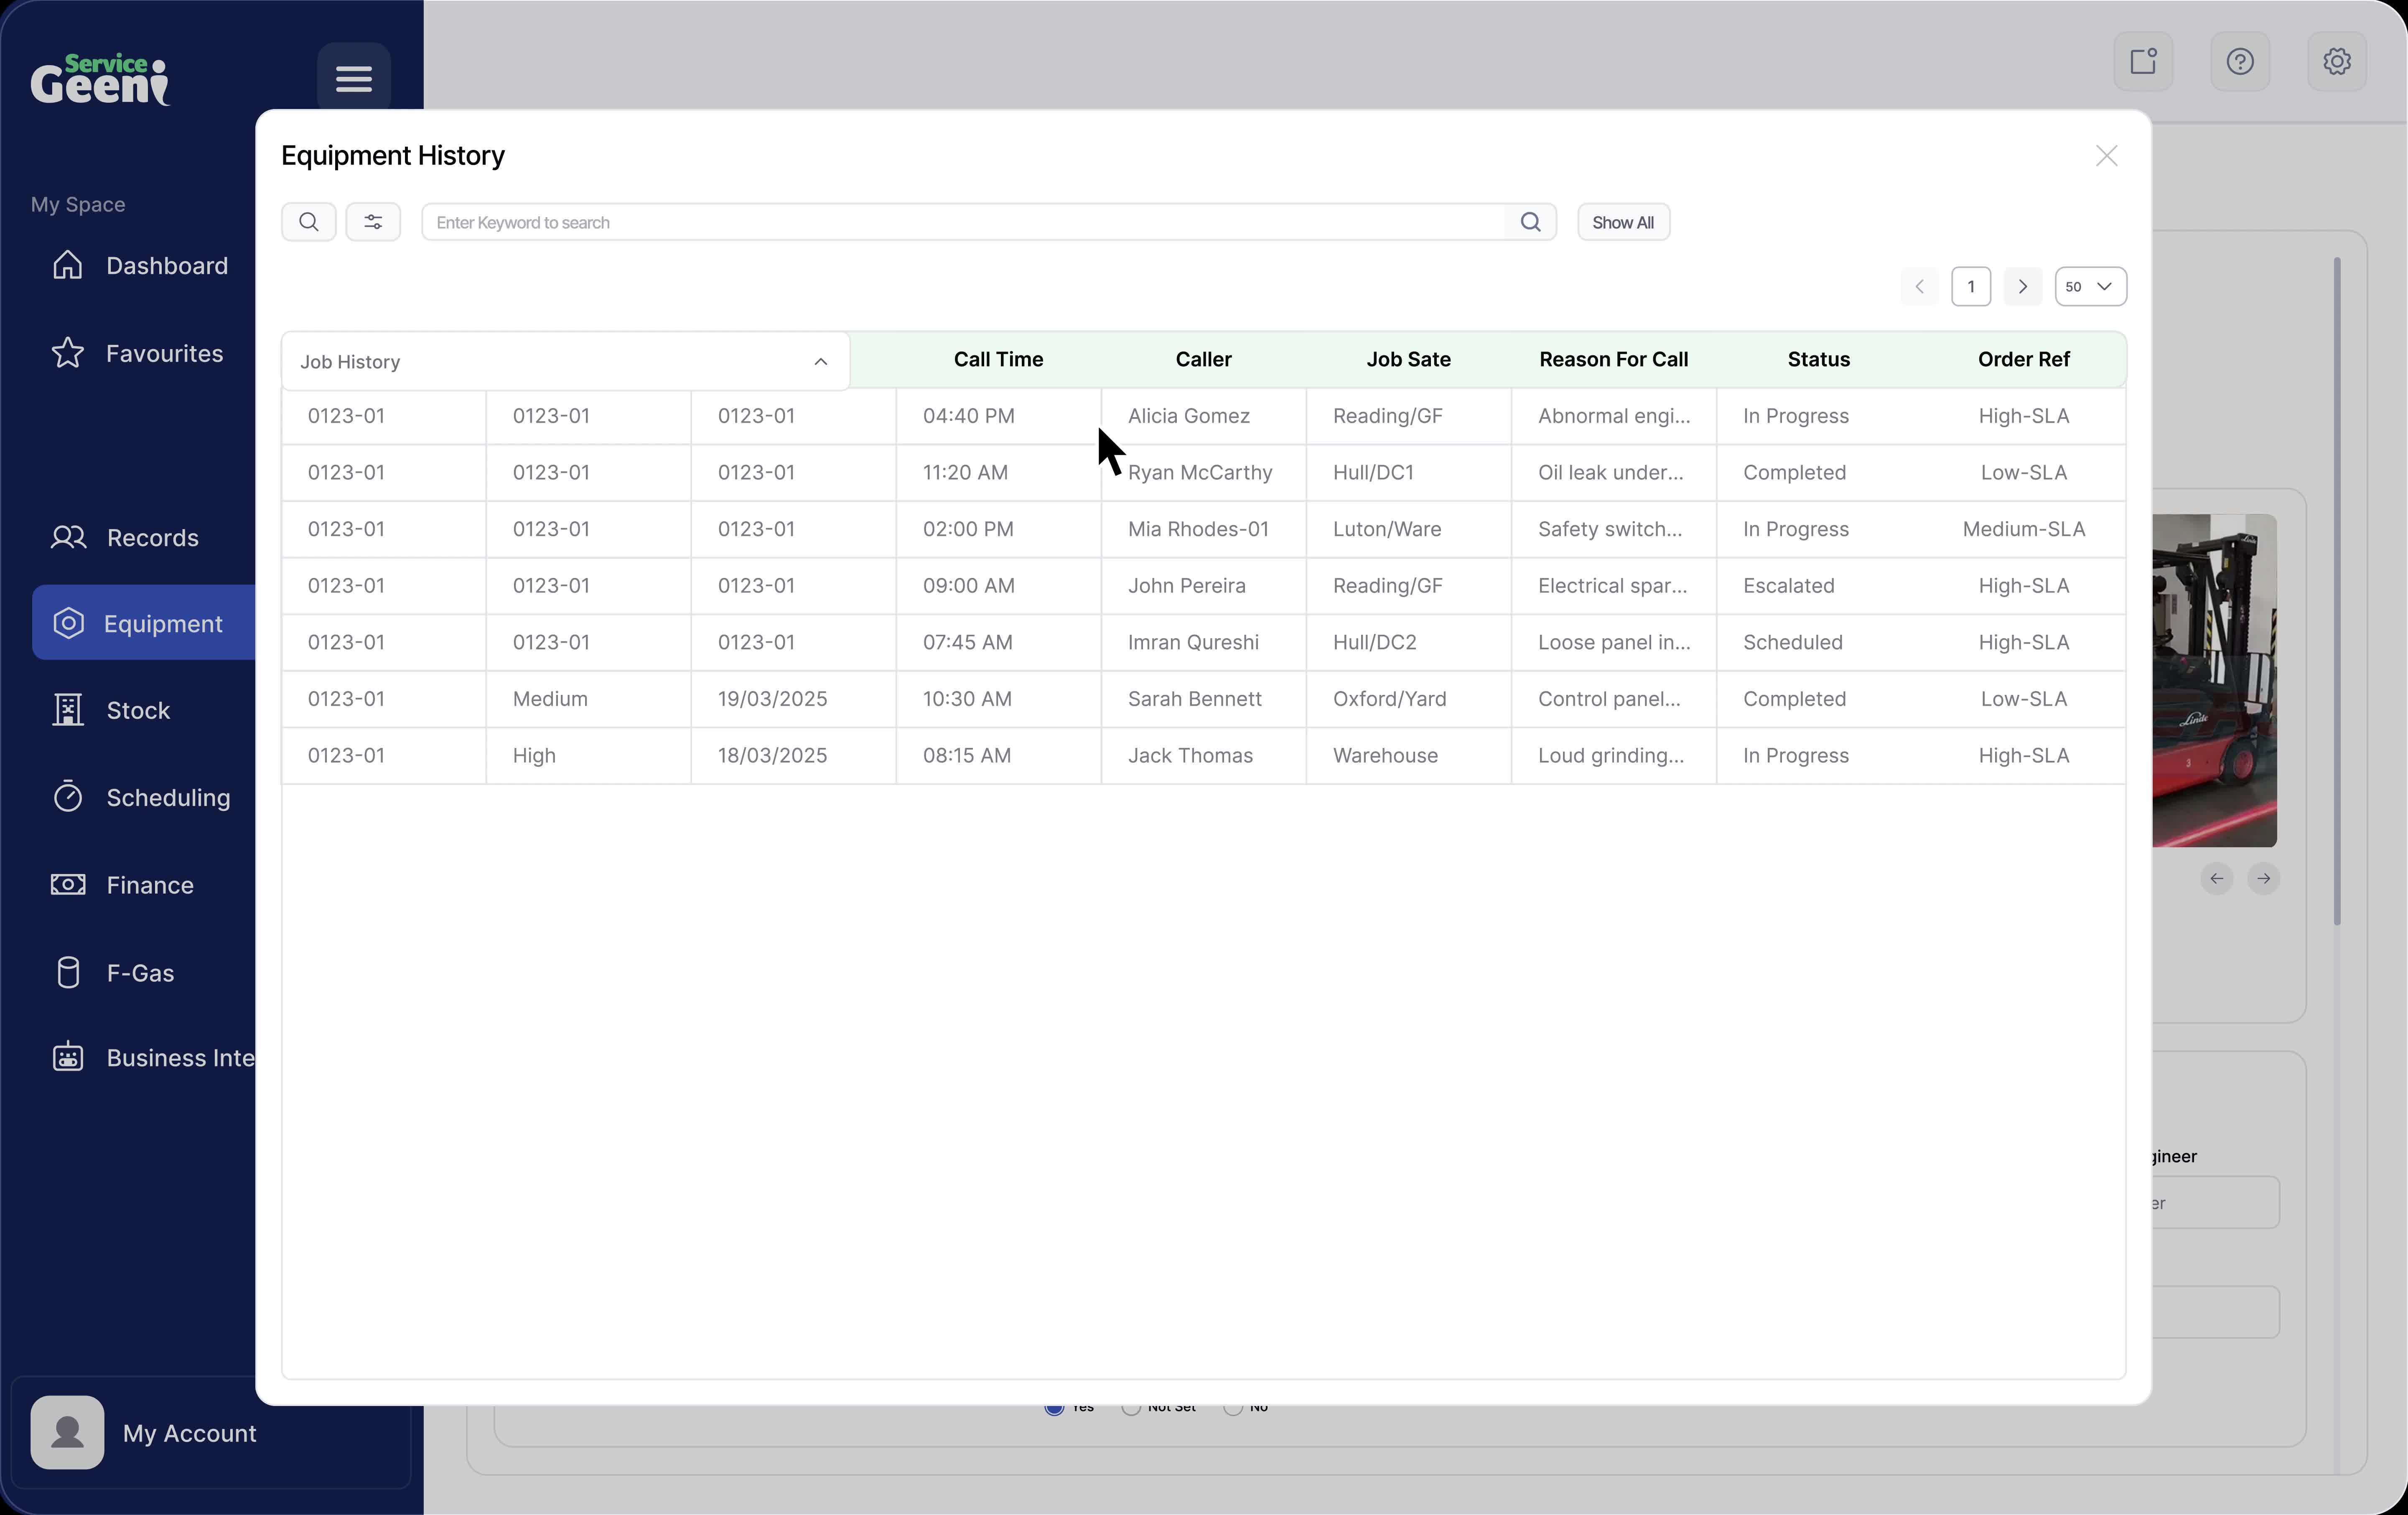Click the magnifier inside the keyword search box
The width and height of the screenshot is (2408, 1515).
(x=1530, y=222)
